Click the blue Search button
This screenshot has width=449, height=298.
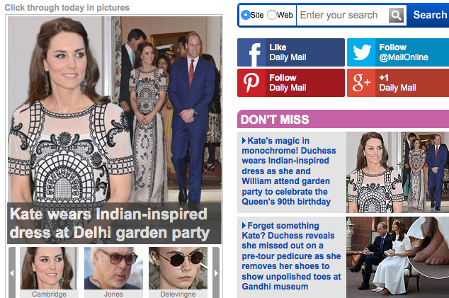point(430,15)
